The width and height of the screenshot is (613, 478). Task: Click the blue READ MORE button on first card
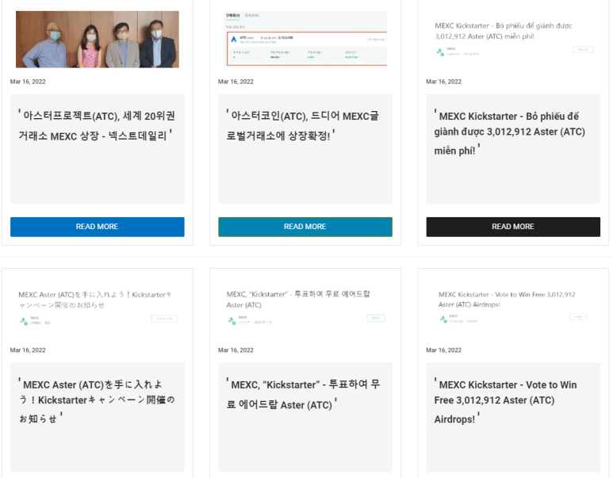tap(98, 227)
